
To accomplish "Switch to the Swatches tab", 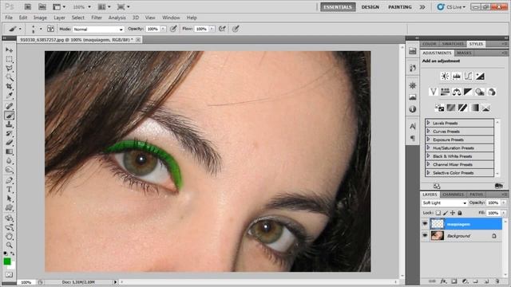I will coord(453,44).
